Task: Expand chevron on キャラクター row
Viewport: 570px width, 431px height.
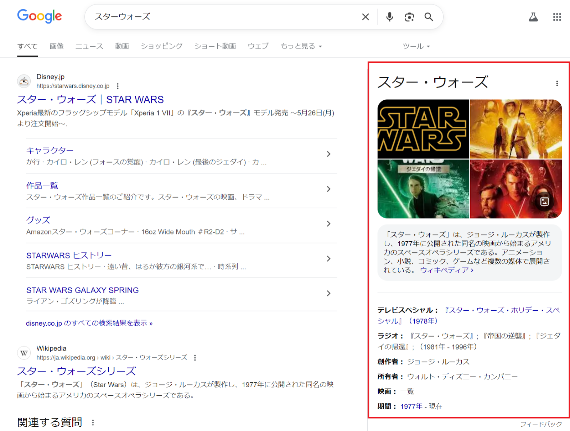Action: [x=328, y=154]
